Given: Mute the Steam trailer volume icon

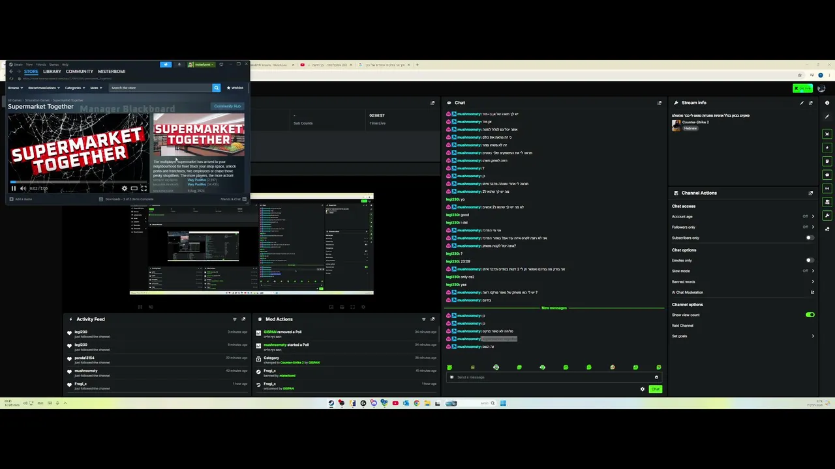Looking at the screenshot, I should (23, 188).
